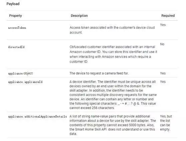186x141 pixels.
Task: Click 'The device to request a camera feed for'
Action: (99, 73)
